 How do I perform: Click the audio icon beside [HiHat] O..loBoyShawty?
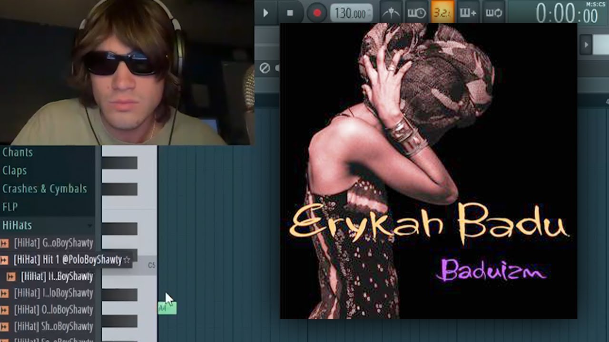click(4, 310)
